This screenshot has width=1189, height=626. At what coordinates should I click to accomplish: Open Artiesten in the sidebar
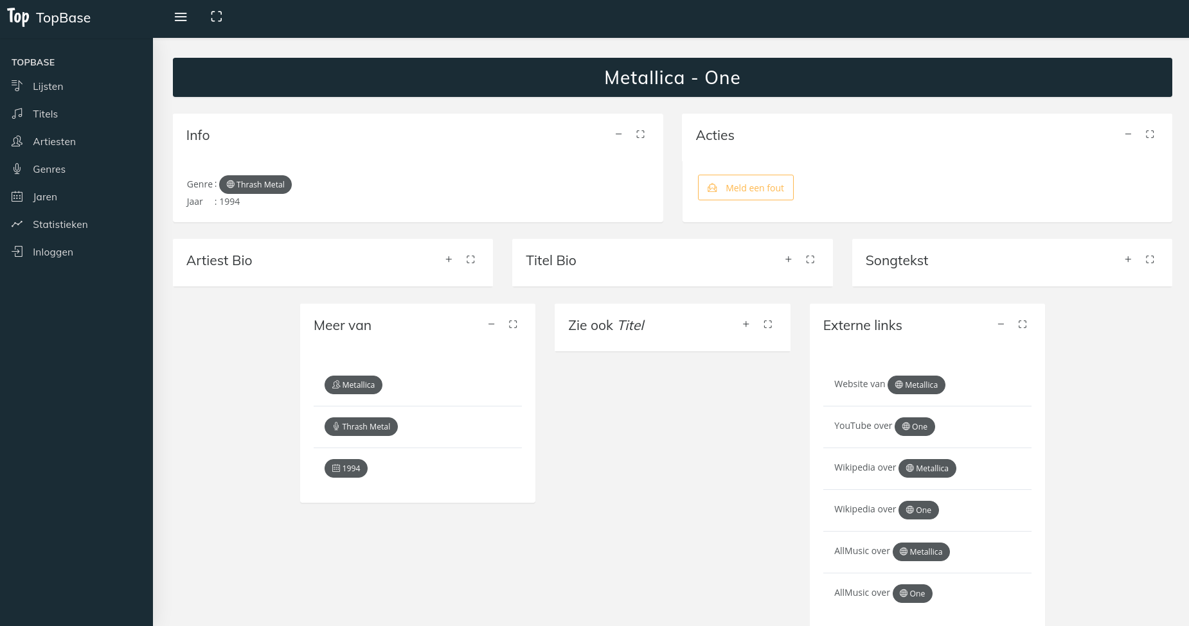click(54, 141)
